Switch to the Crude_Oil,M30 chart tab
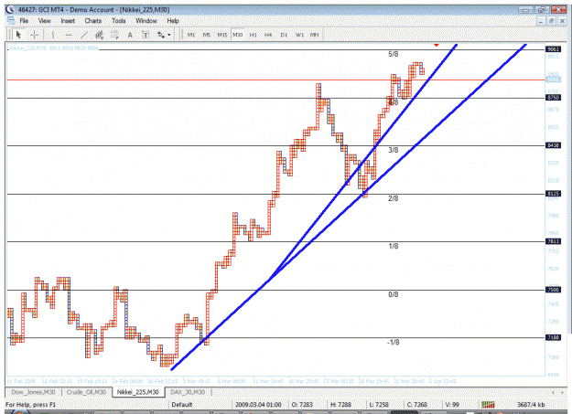 [86, 392]
